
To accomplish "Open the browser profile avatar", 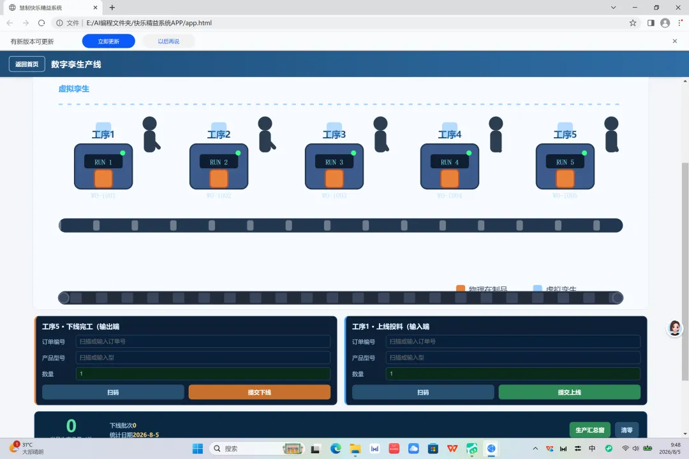I will click(665, 23).
